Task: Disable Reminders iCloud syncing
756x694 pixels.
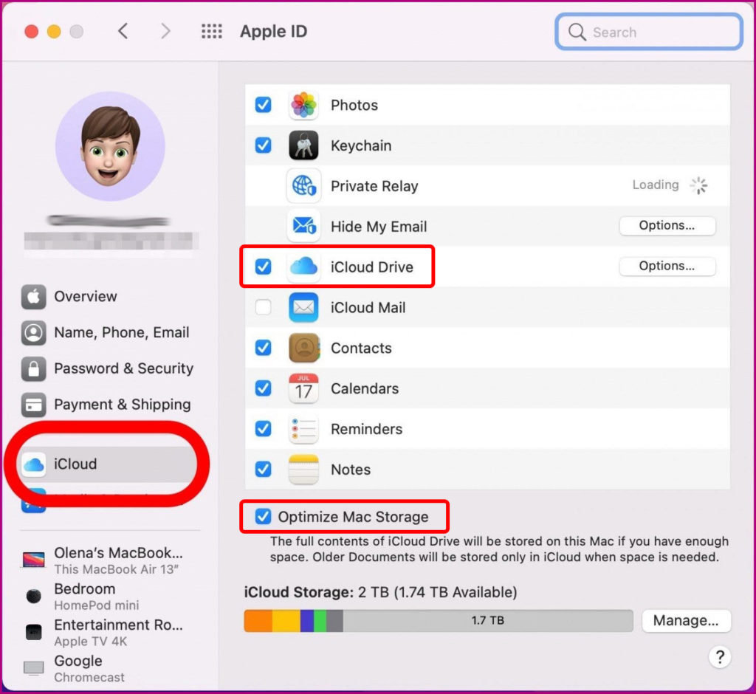Action: 263,429
